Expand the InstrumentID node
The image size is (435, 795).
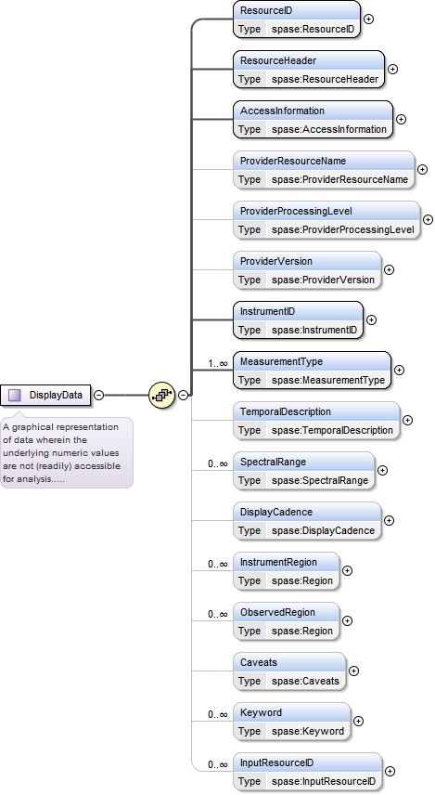coord(371,320)
